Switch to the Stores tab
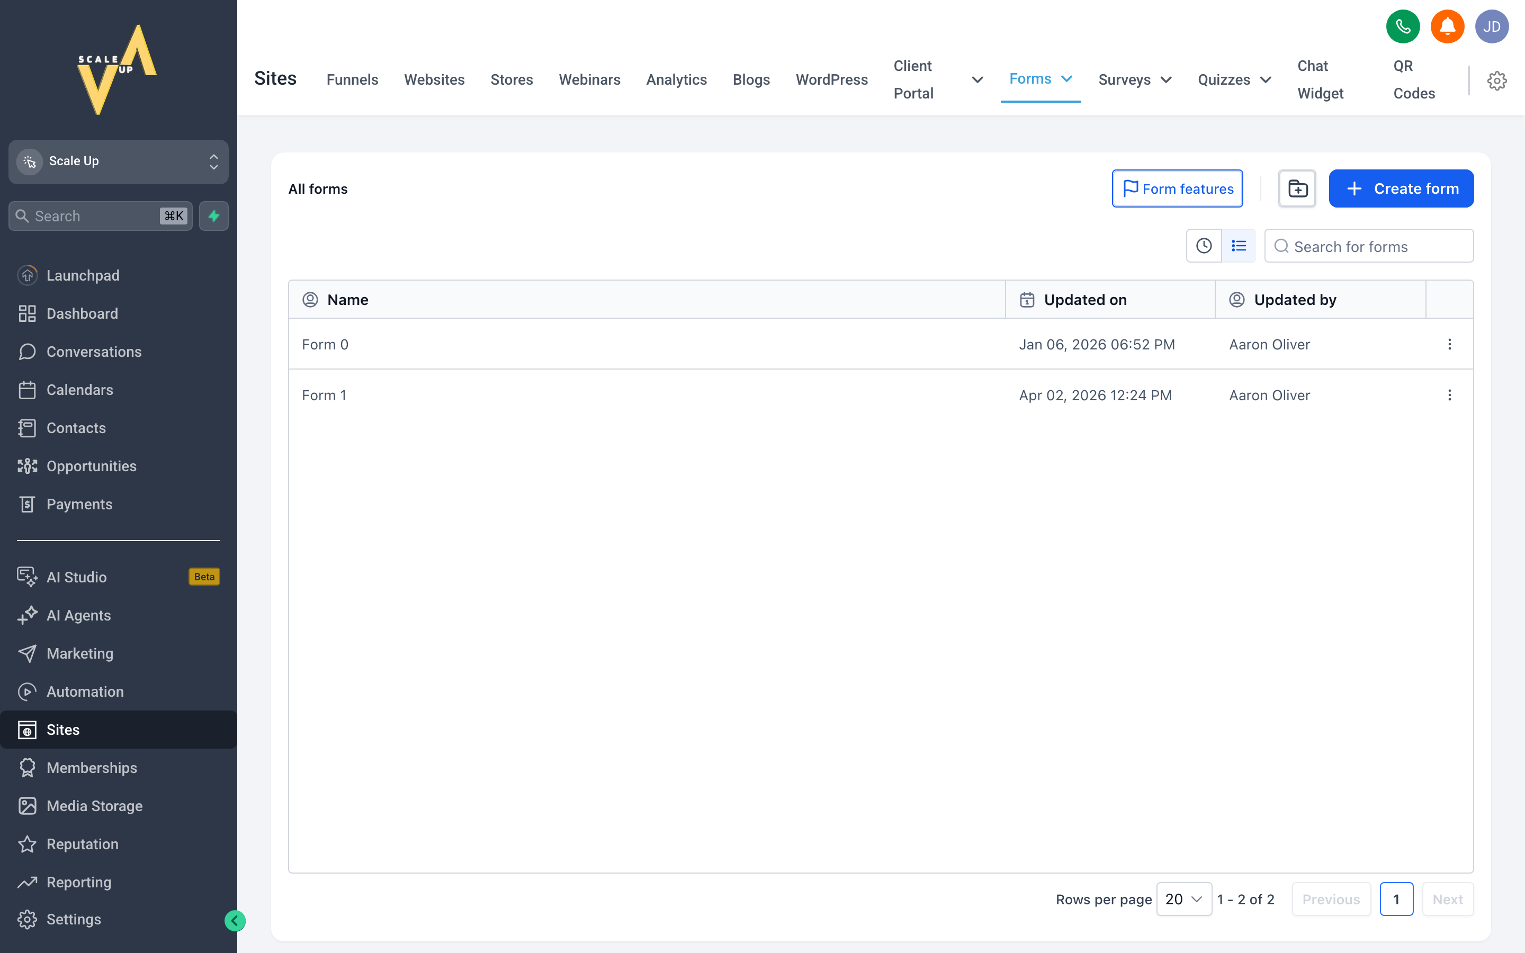This screenshot has width=1525, height=953. [512, 79]
